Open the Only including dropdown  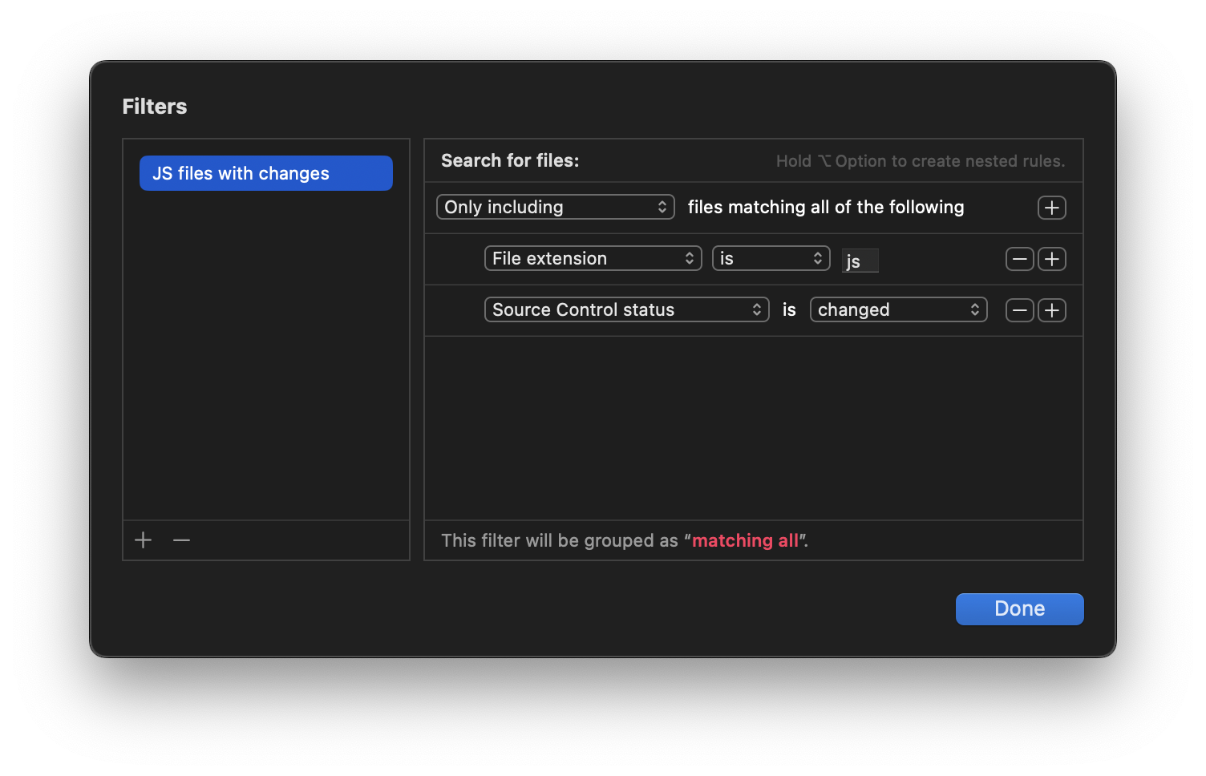[x=556, y=207]
